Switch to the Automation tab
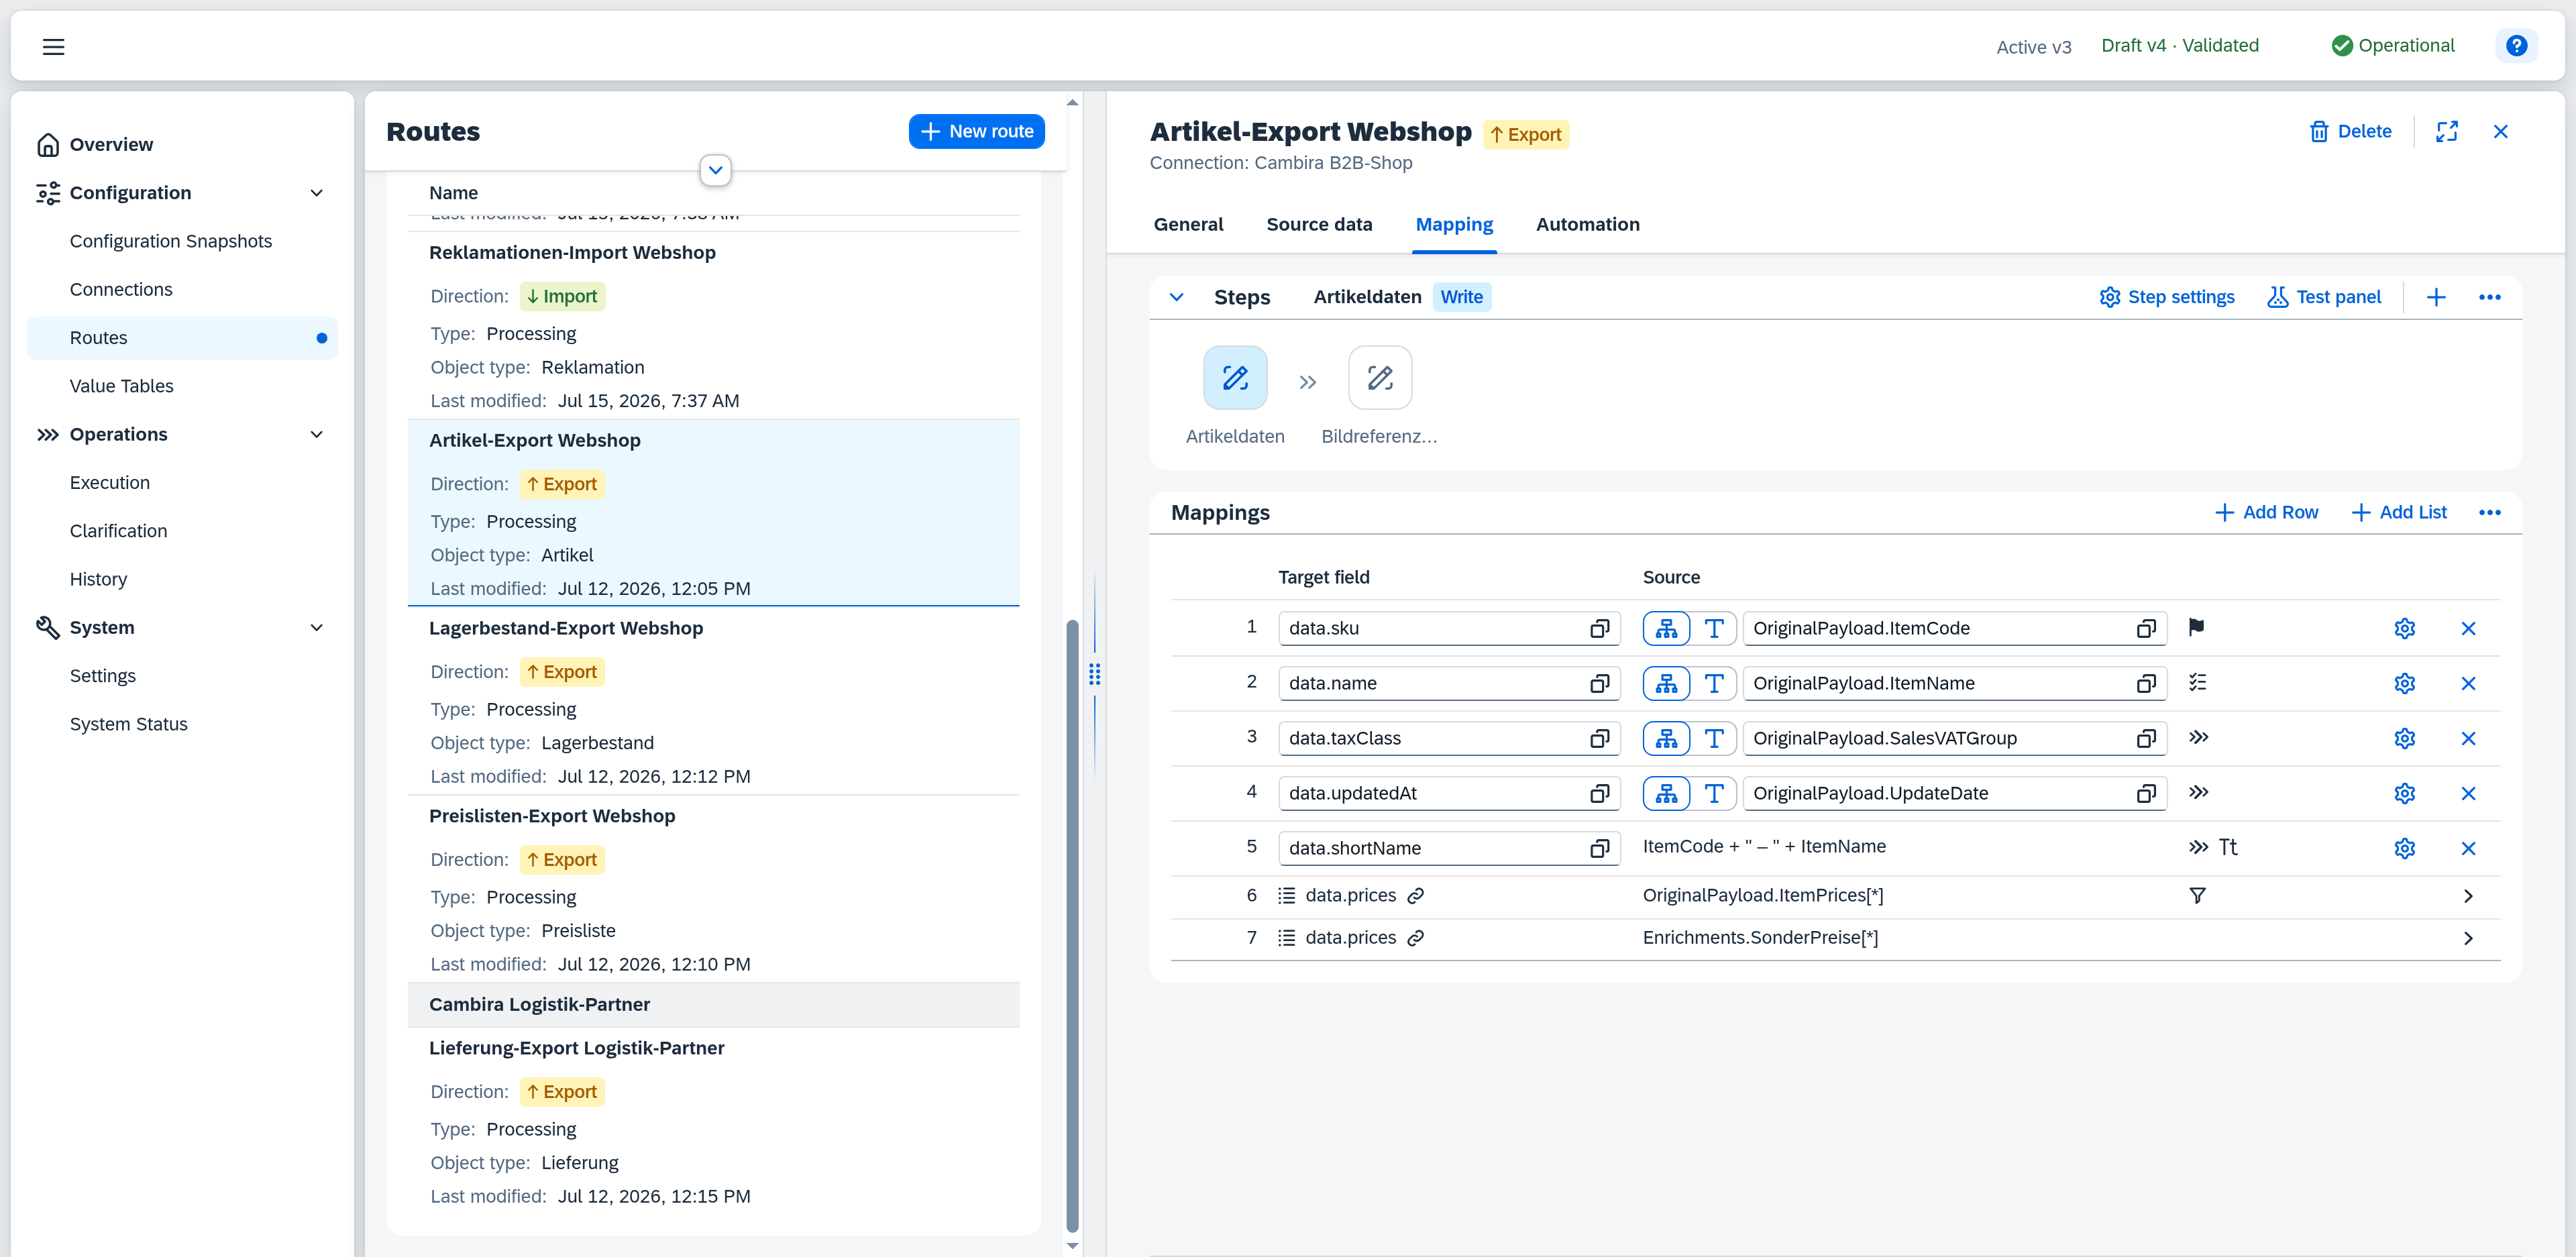The height and width of the screenshot is (1257, 2576). pyautogui.click(x=1587, y=224)
